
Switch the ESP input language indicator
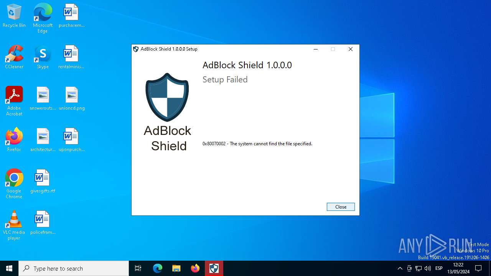point(439,268)
